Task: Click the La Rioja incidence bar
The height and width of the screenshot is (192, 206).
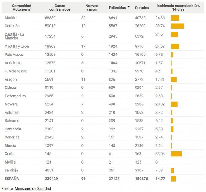Action: click(x=172, y=170)
